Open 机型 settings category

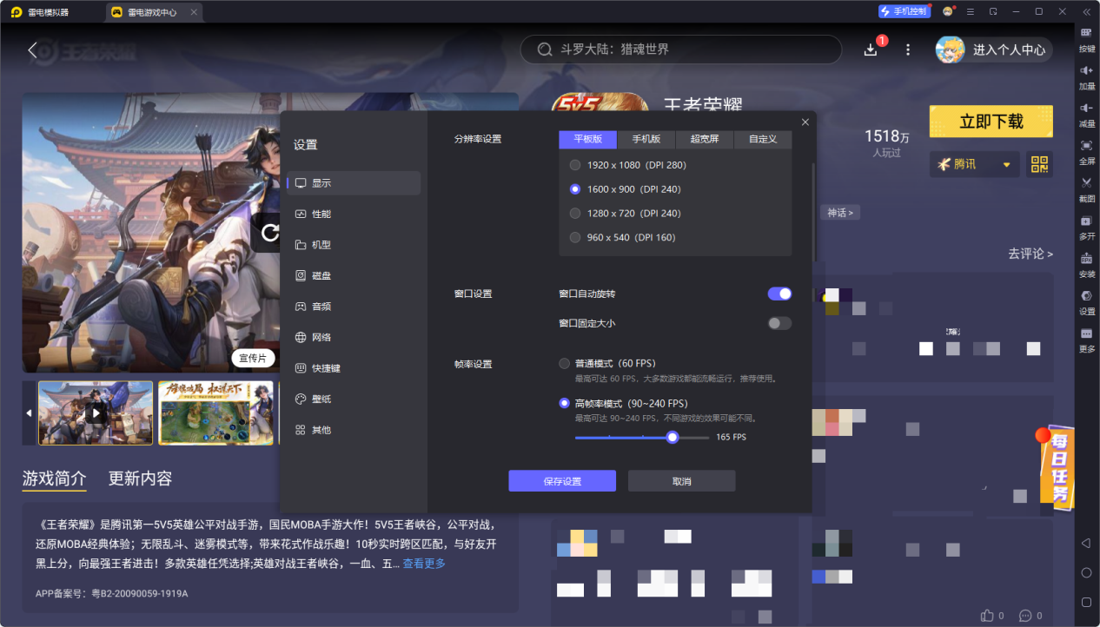[354, 245]
